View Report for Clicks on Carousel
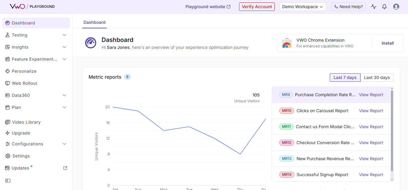Image resolution: width=408 pixels, height=190 pixels. click(x=371, y=111)
